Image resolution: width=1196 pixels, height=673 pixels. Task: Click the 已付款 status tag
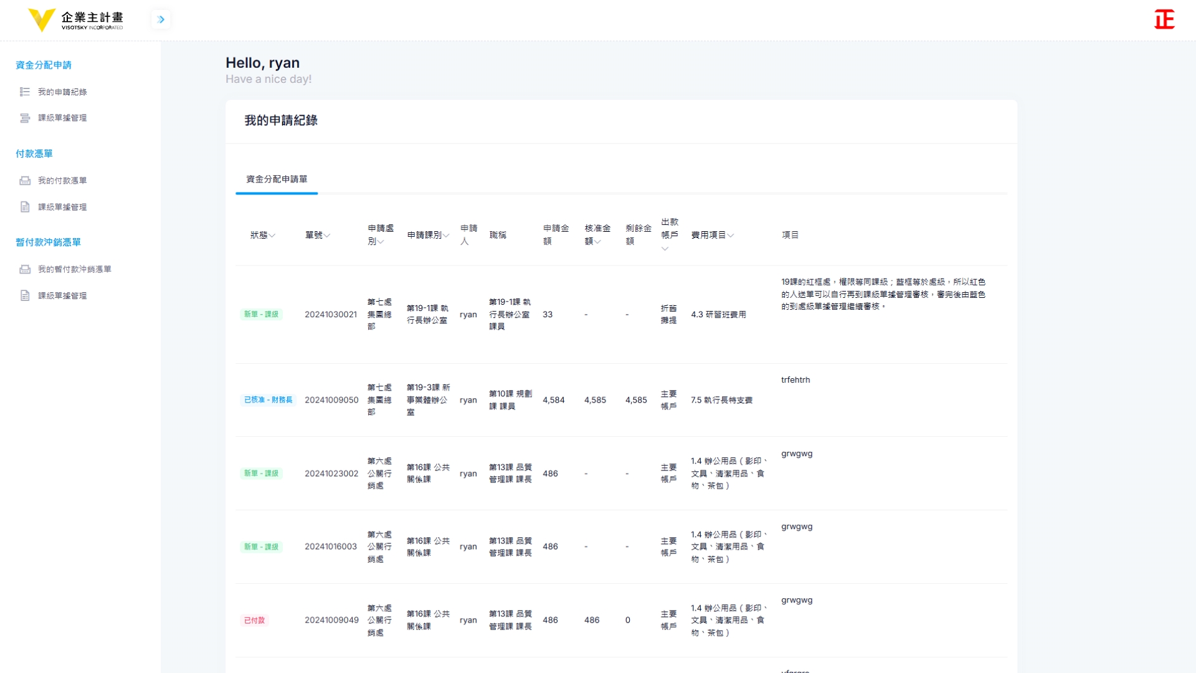(254, 621)
